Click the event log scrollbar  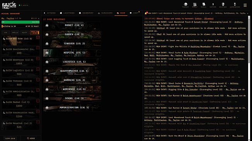click(249, 40)
